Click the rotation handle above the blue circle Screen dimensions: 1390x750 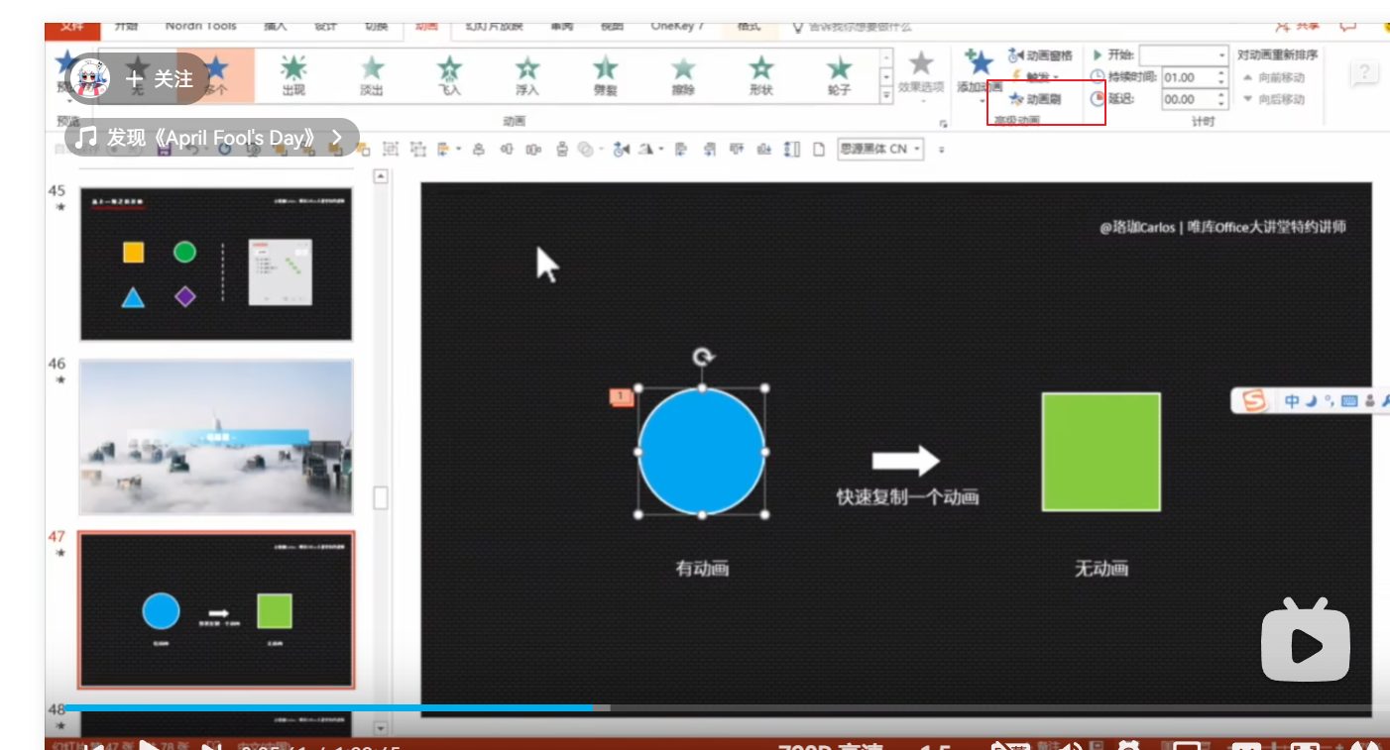pos(703,357)
